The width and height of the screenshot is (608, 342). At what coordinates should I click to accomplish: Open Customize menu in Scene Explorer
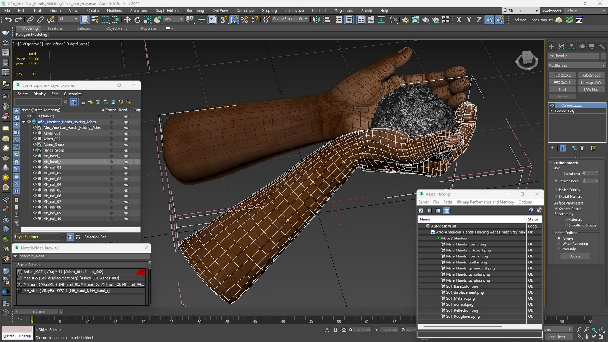[73, 94]
